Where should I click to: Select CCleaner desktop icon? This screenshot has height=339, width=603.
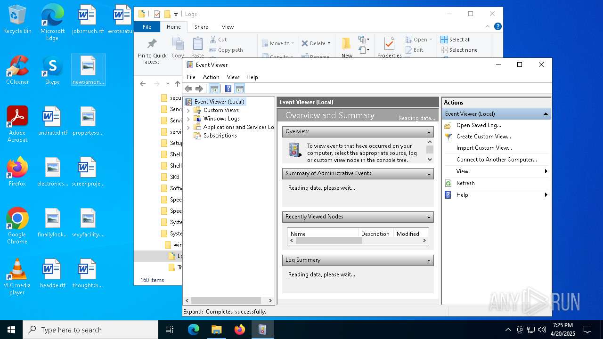17,70
